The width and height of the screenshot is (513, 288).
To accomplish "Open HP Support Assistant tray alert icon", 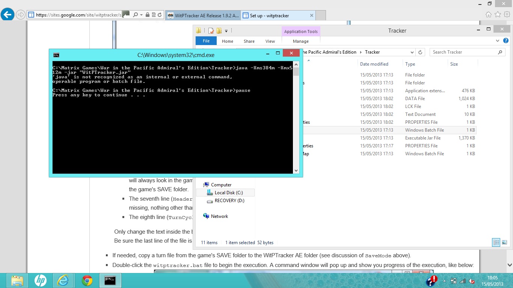I will (x=432, y=280).
